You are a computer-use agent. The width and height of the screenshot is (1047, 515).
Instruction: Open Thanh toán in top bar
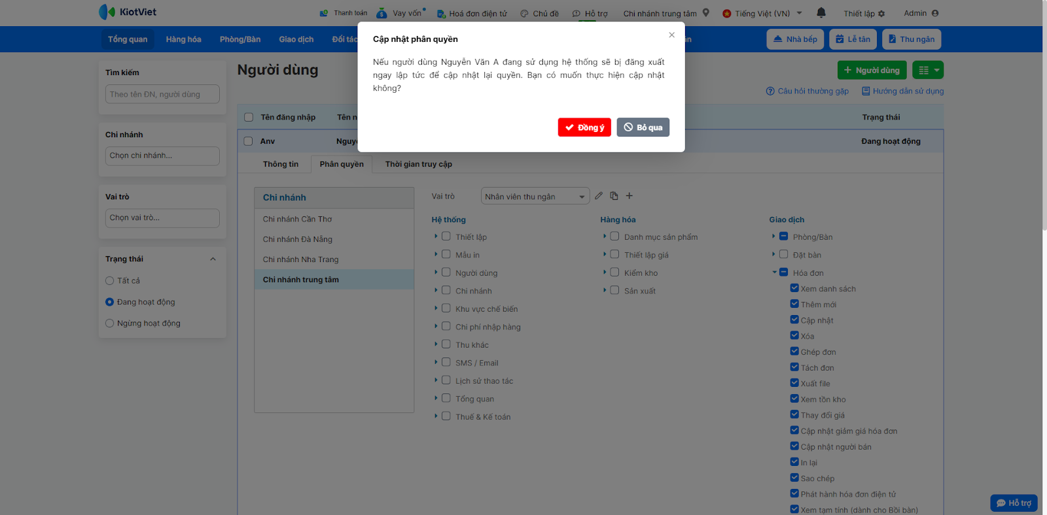pos(344,13)
